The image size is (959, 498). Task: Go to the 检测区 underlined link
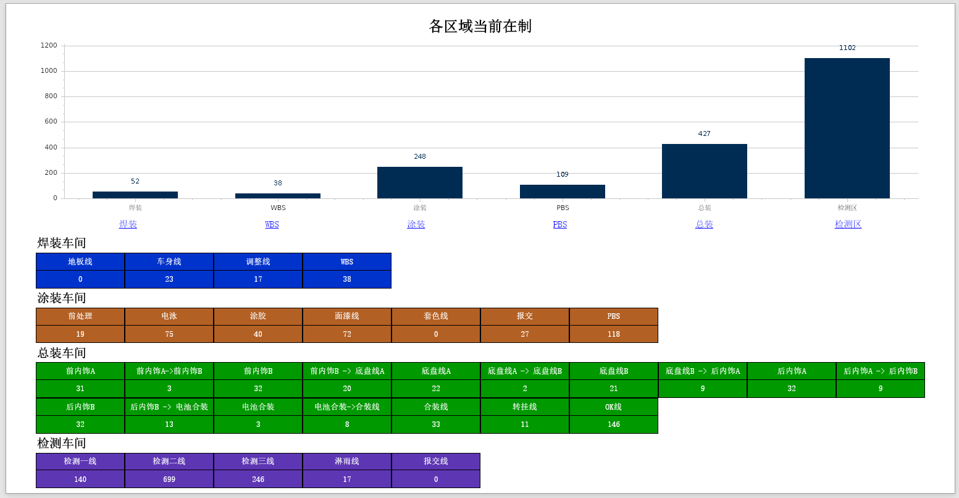[848, 224]
